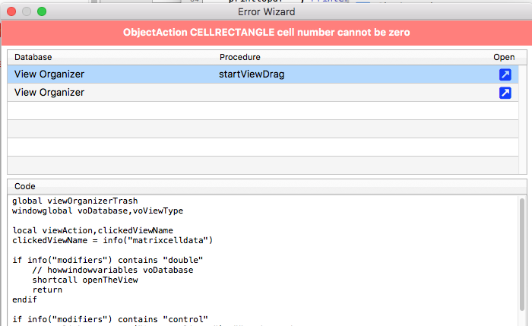Click the line 'shortcall openTheView'
The height and width of the screenshot is (326, 532).
[85, 280]
